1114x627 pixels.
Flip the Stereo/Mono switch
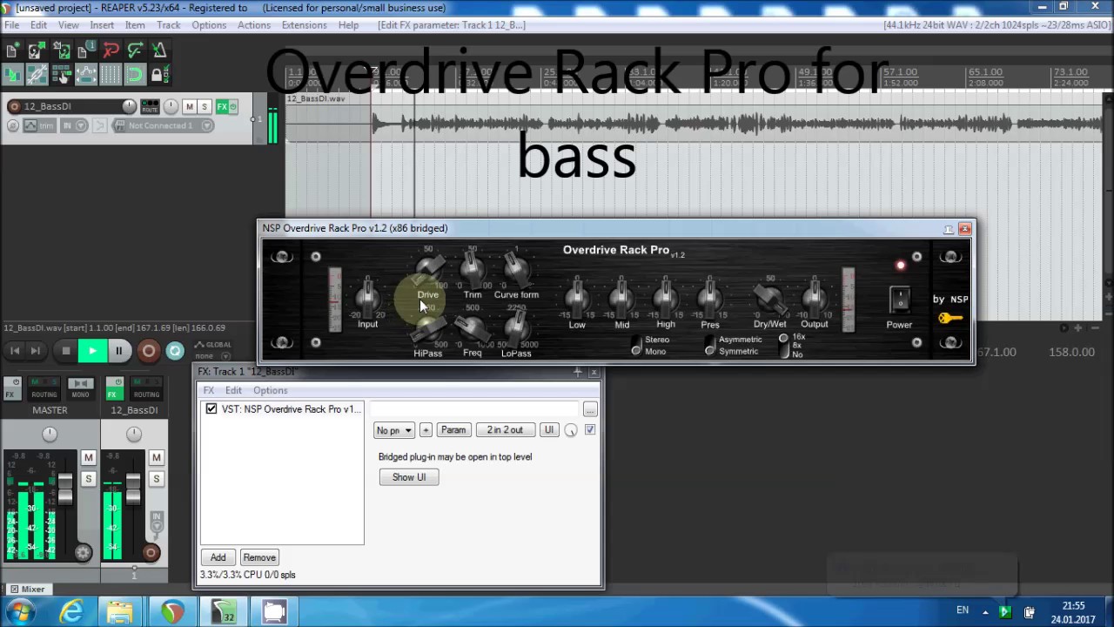point(636,345)
